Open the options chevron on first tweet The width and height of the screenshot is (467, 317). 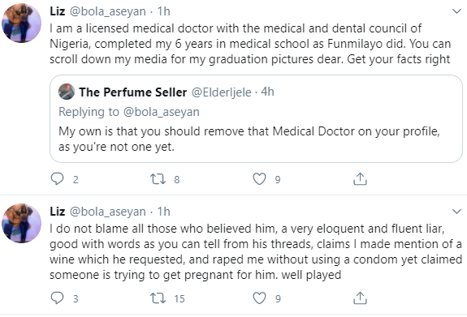click(456, 11)
